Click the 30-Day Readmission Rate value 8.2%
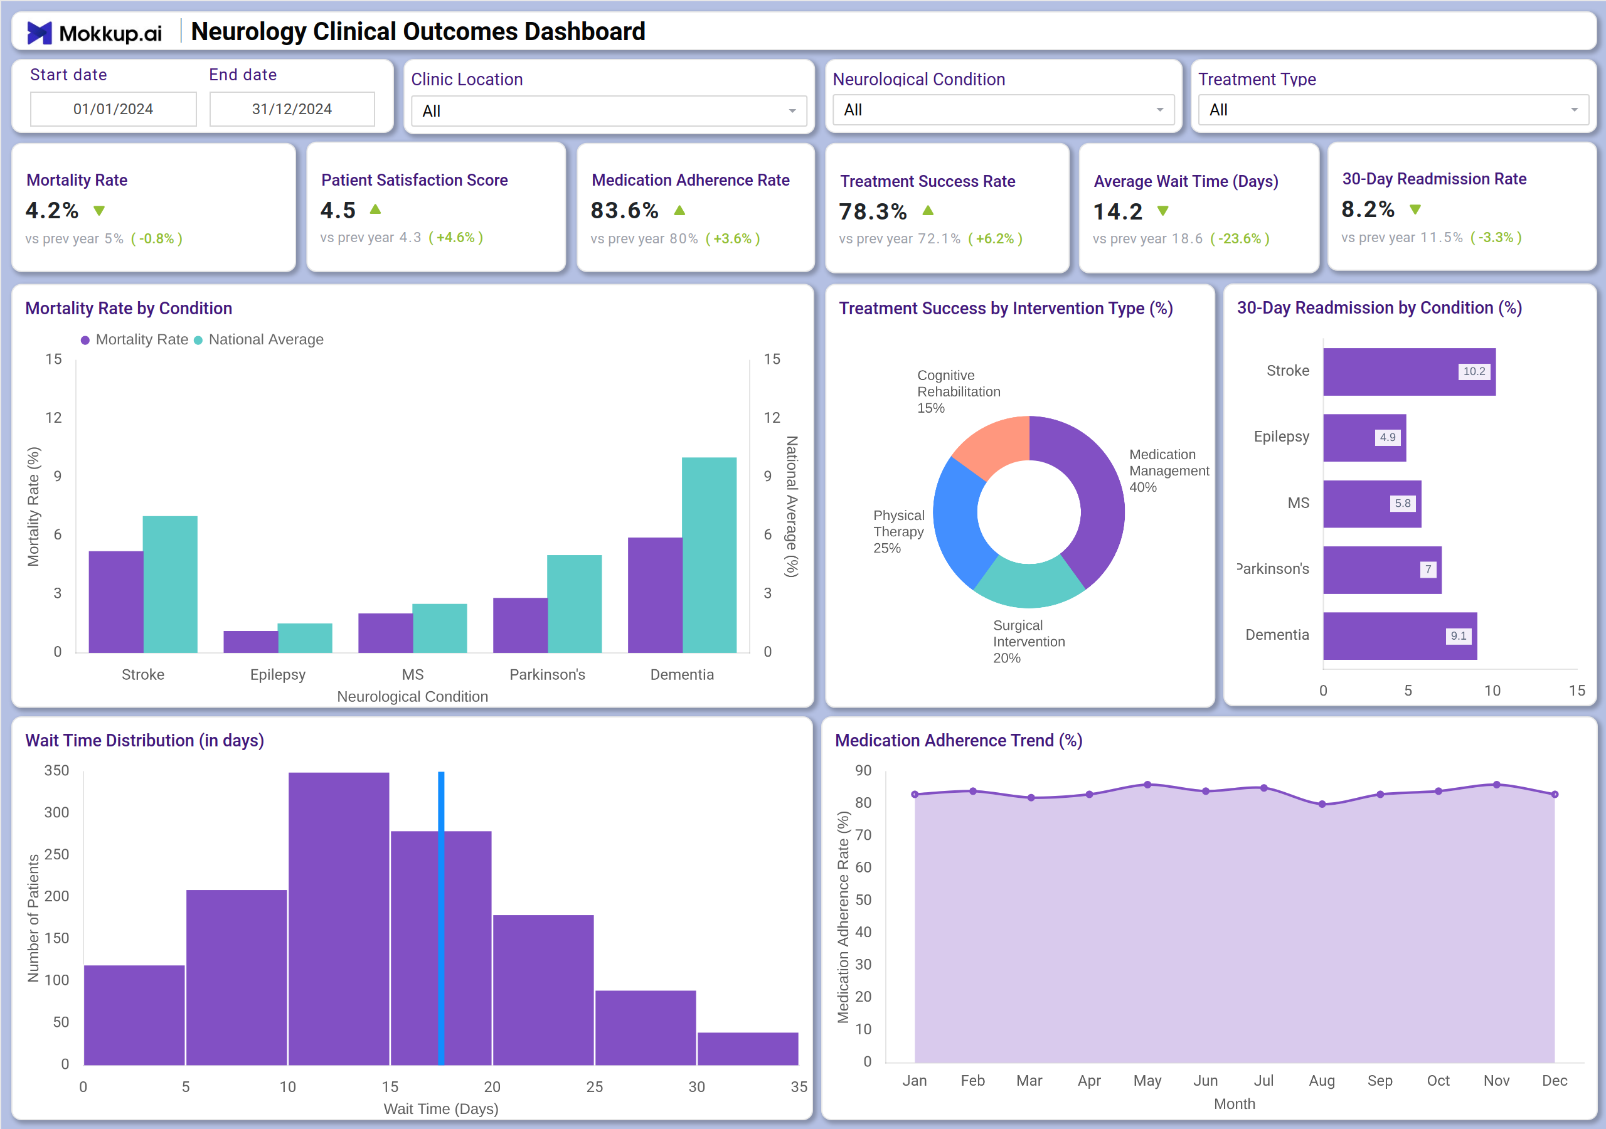This screenshot has width=1606, height=1129. [1368, 209]
